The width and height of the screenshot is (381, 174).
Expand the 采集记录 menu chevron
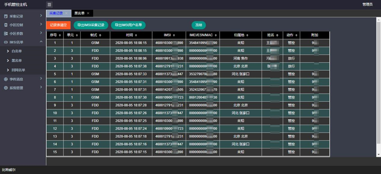pyautogui.click(x=41, y=16)
